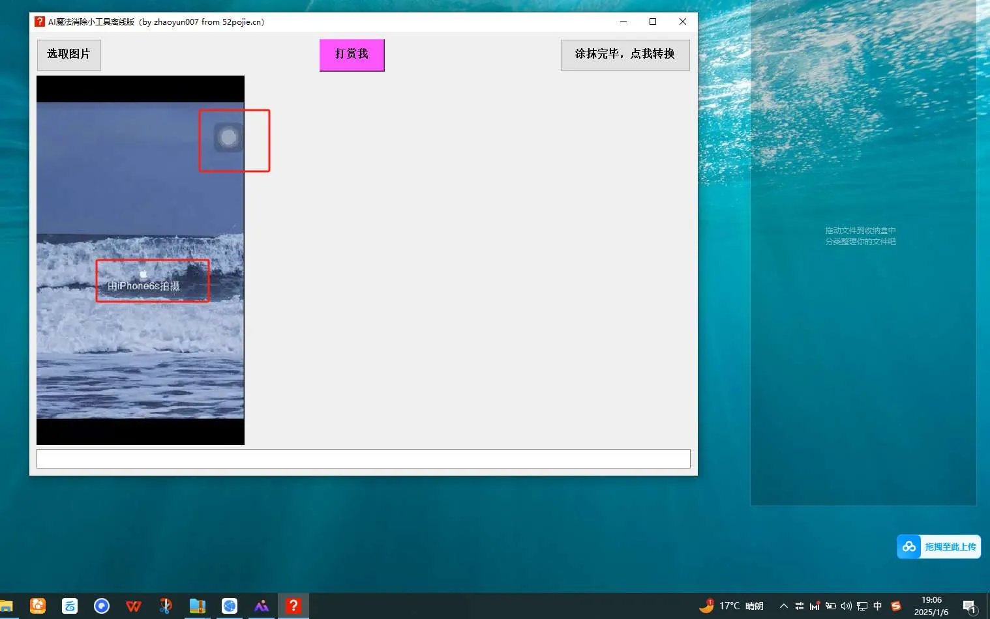Click 选取图片 to pick an image

(x=68, y=55)
